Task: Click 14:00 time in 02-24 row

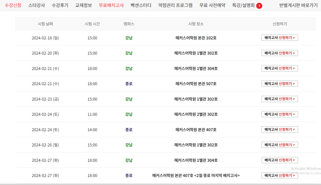Action: tap(92, 130)
